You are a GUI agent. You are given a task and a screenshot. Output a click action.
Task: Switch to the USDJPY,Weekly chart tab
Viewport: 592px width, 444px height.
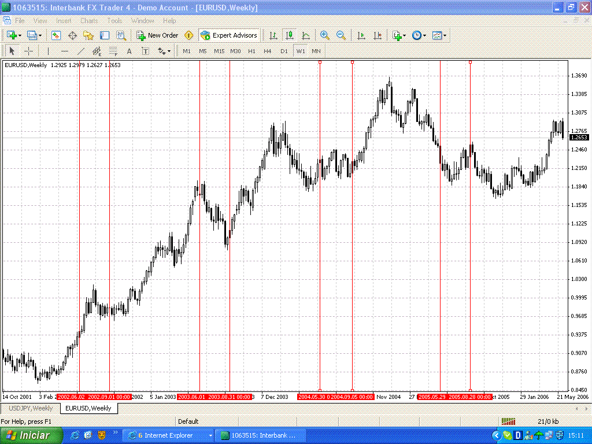31,408
